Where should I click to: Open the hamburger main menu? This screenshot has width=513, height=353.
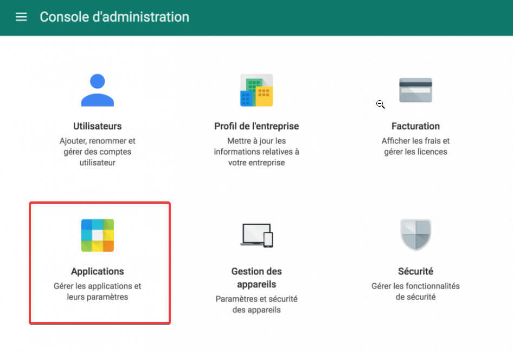click(21, 17)
